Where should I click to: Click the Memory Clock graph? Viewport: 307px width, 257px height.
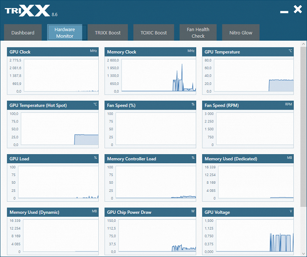pos(158,75)
